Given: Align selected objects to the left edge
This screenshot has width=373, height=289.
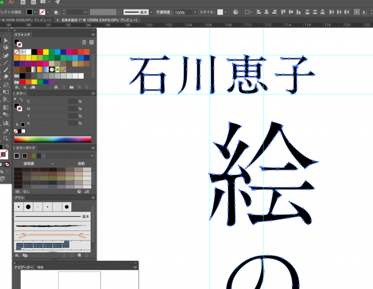Looking at the screenshot, I should (259, 12).
